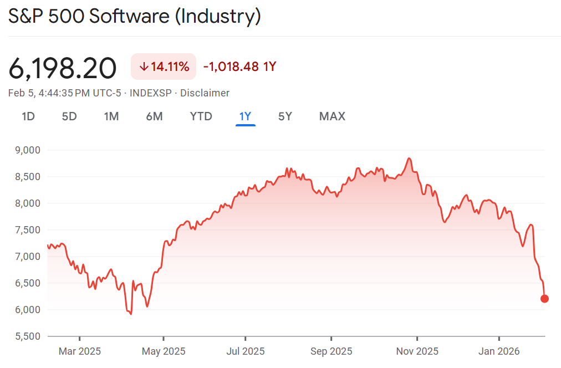The width and height of the screenshot is (561, 368).
Task: Click the Jan 2026 axis label
Action: (x=499, y=351)
